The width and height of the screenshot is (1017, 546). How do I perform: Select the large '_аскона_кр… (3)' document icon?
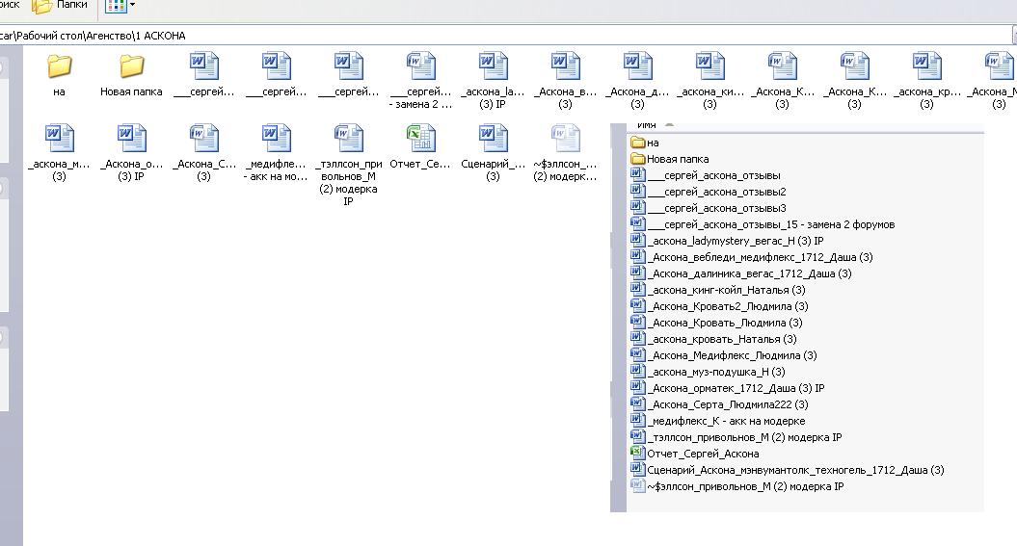[x=926, y=66]
